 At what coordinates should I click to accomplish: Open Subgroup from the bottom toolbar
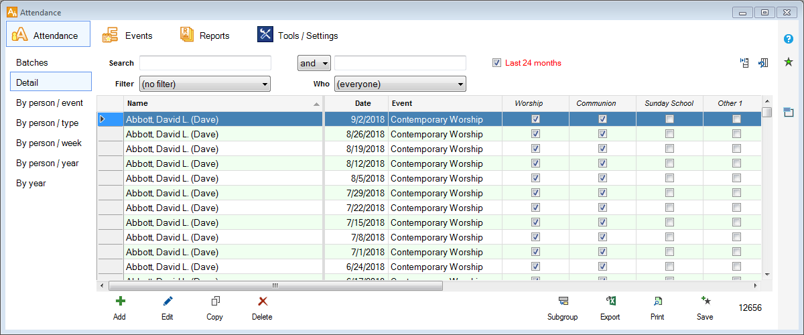tap(563, 301)
